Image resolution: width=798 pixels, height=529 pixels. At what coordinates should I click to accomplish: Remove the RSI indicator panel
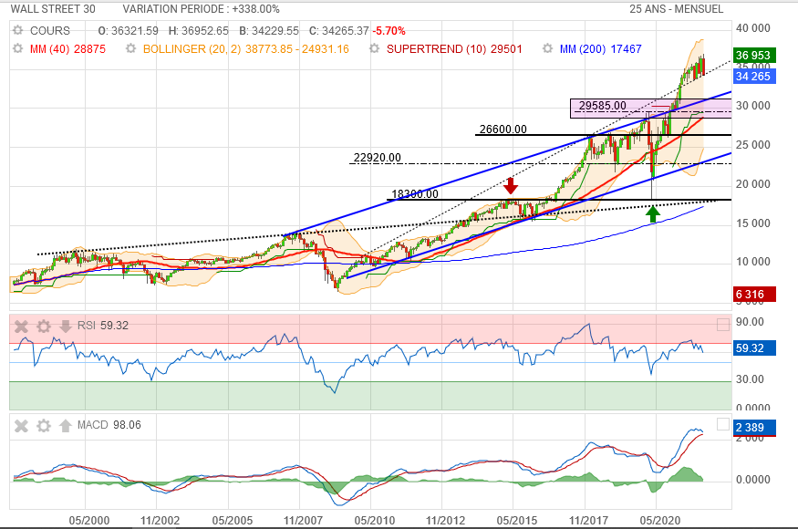[x=21, y=326]
